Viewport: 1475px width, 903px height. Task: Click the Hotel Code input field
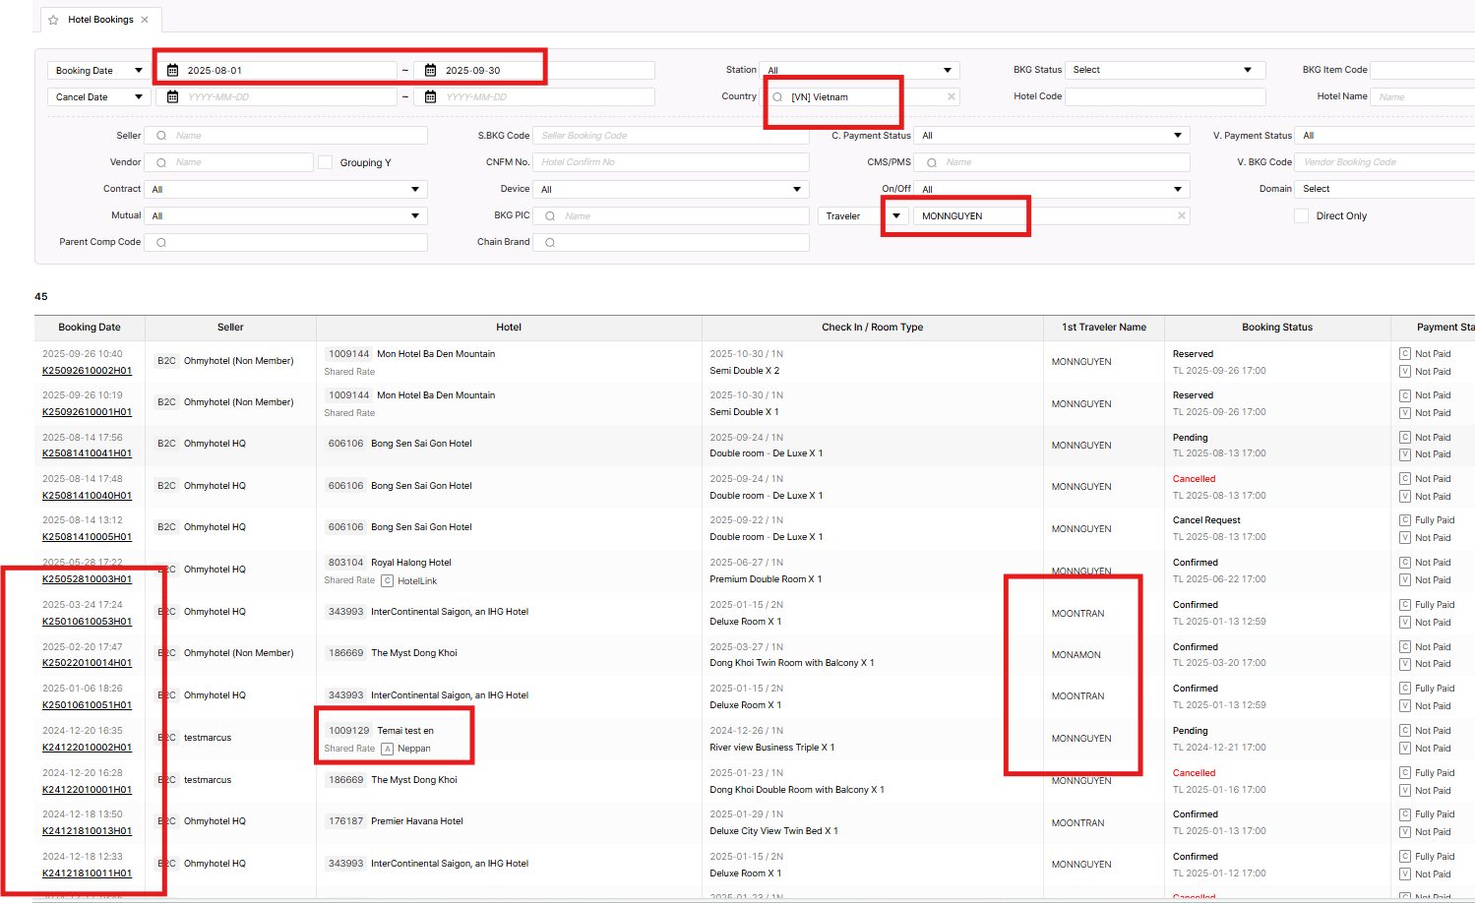coord(1164,96)
